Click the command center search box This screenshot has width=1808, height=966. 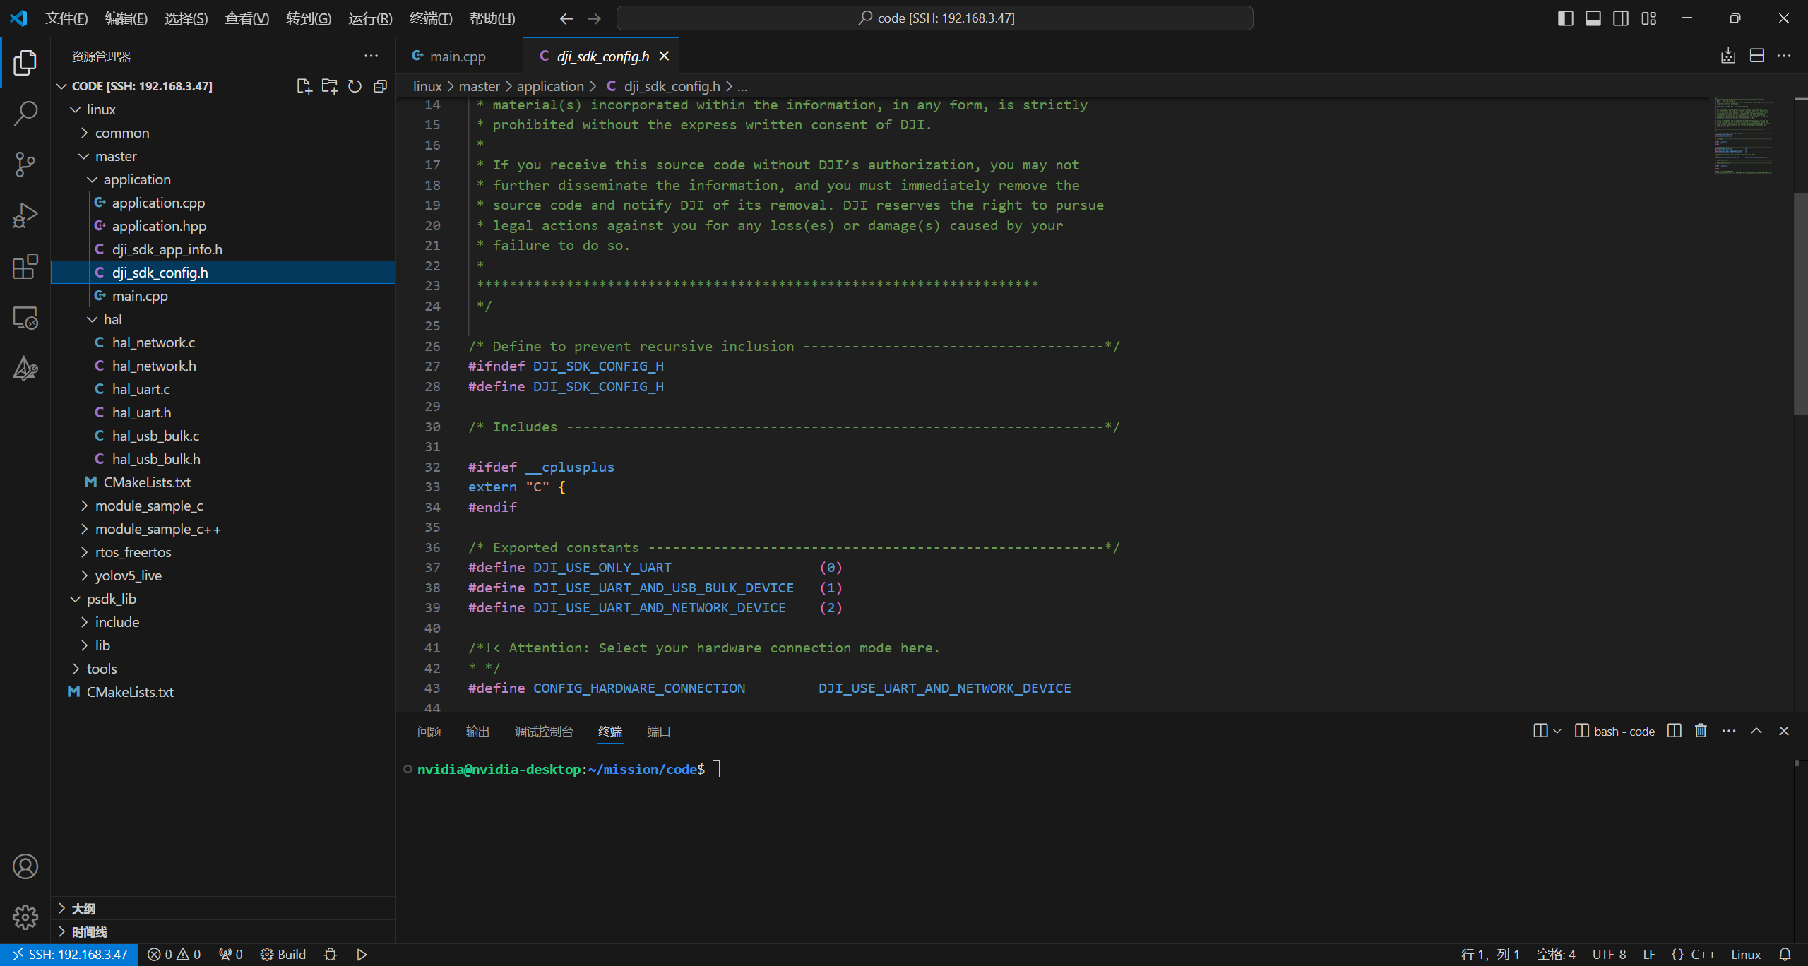point(934,18)
